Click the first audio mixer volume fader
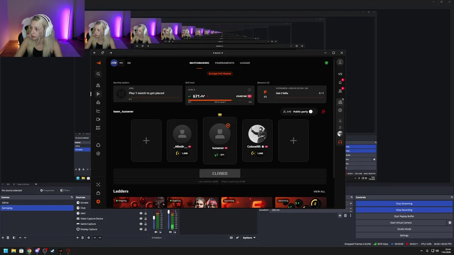The image size is (454, 255). click(154, 218)
